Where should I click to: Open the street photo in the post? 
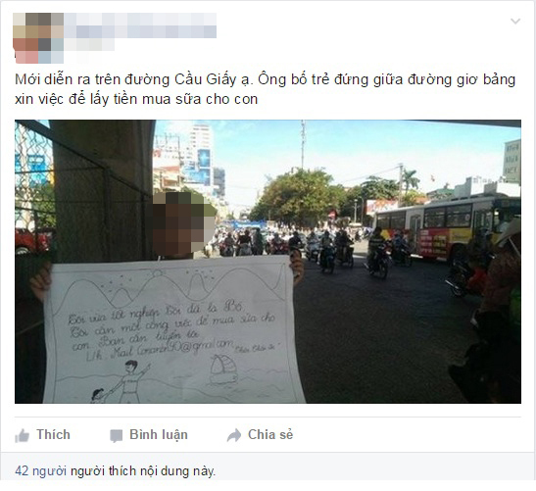pos(268,262)
